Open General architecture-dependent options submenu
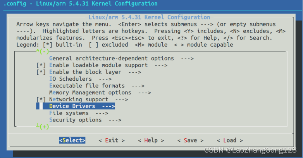 [121, 59]
